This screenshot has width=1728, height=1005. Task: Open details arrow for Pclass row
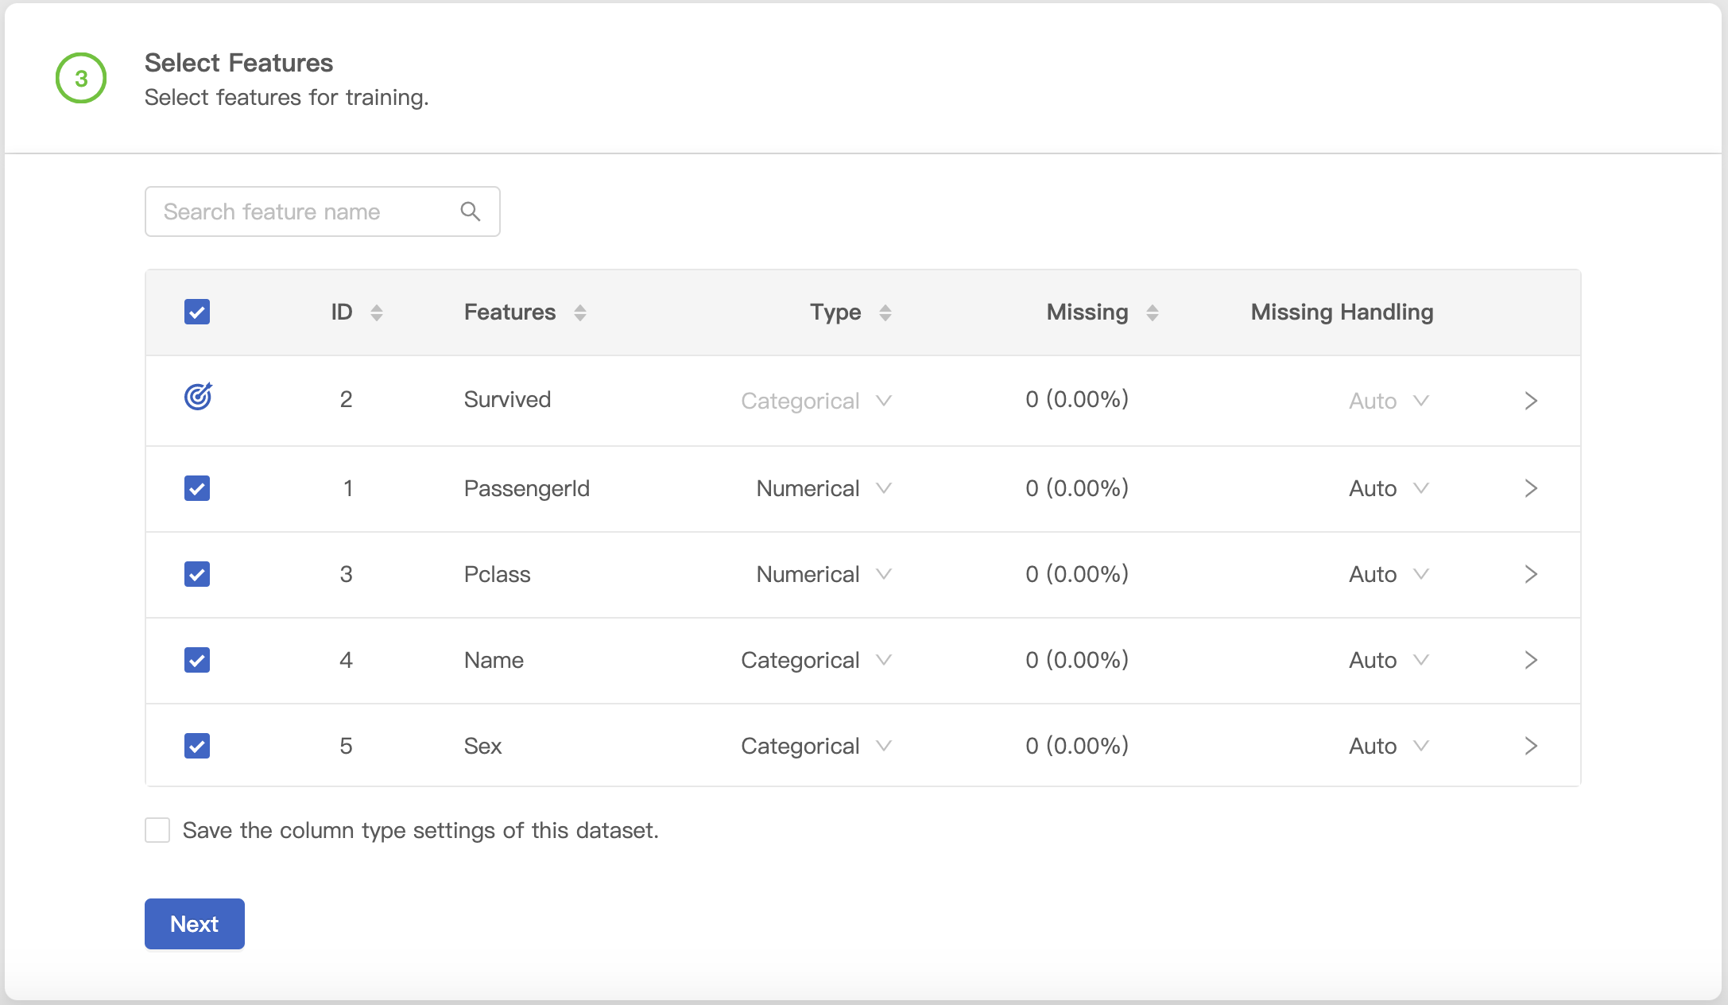point(1531,574)
